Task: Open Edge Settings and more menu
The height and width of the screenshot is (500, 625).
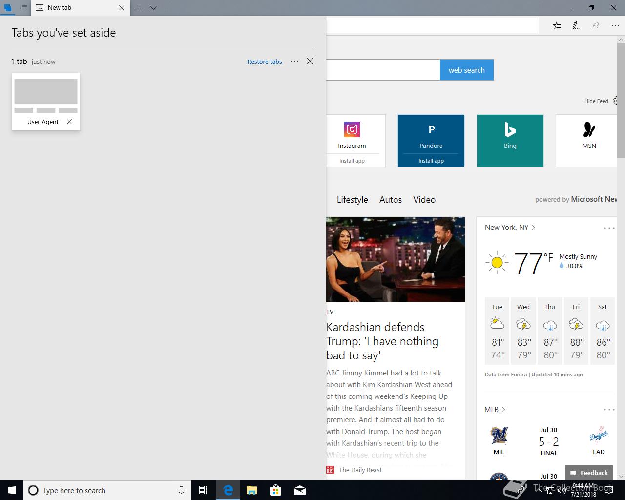Action: pos(615,25)
